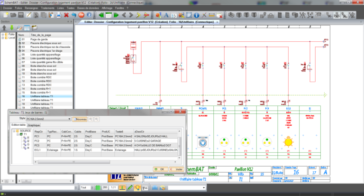364x196 pixels.
Task: Click the red X delete icon
Action: coord(66,15)
